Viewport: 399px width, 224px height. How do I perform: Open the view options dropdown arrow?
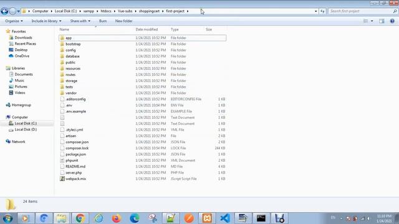click(372, 21)
